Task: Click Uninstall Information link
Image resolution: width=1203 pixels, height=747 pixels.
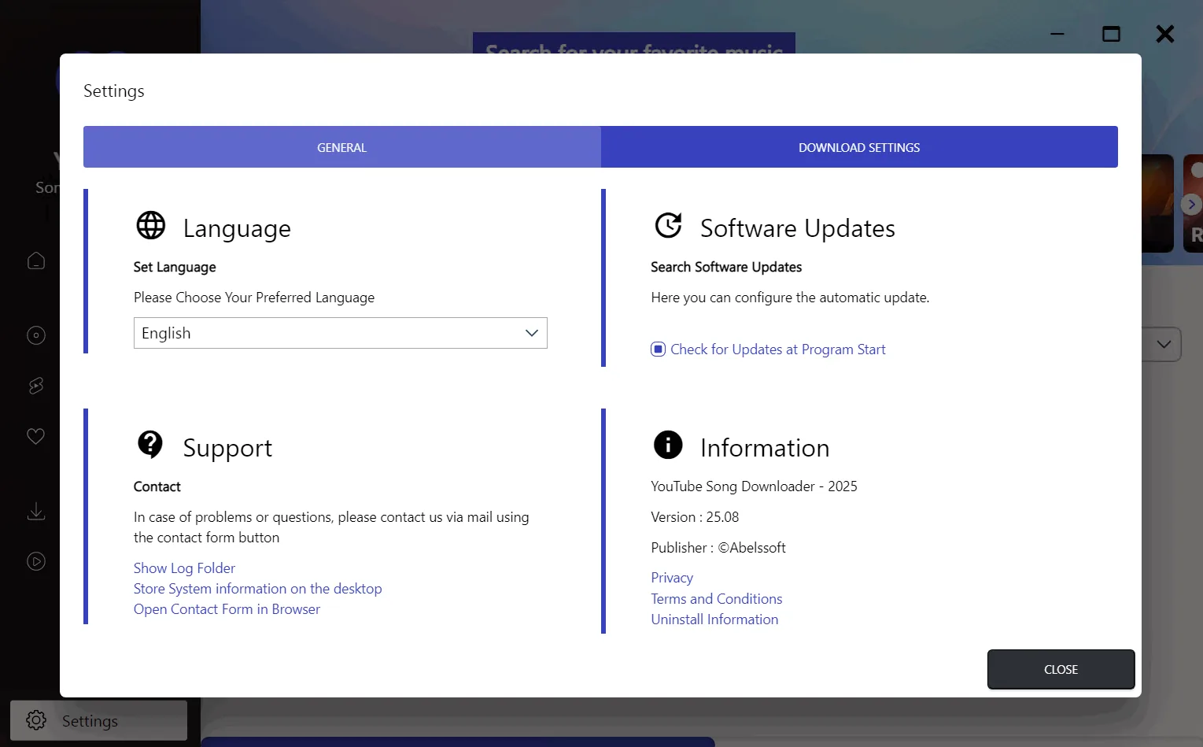Action: click(x=714, y=619)
